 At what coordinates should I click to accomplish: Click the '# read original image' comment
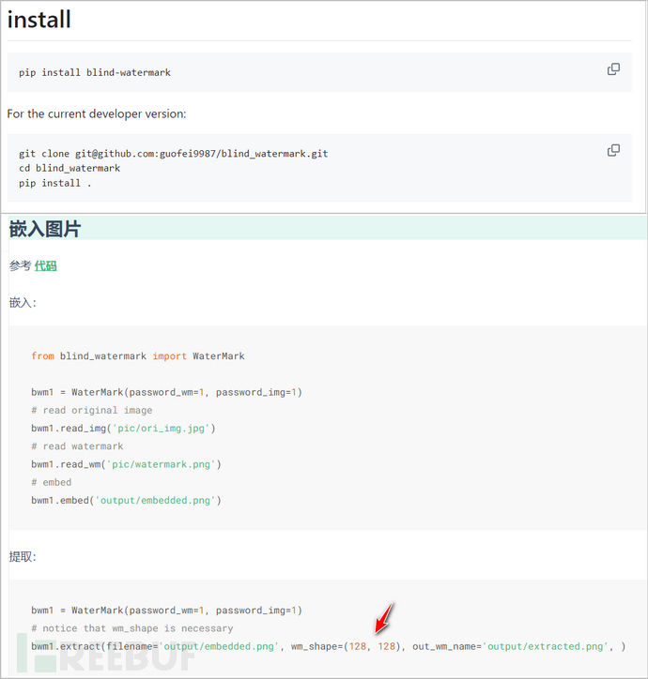coord(91,411)
